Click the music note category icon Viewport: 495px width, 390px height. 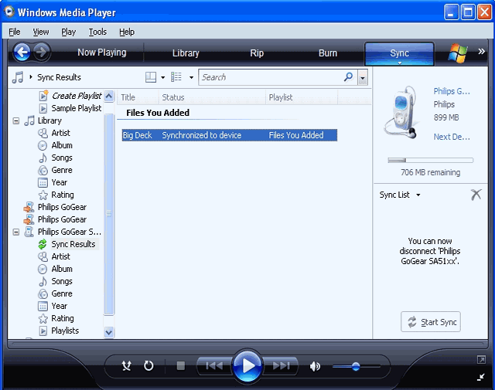point(18,77)
